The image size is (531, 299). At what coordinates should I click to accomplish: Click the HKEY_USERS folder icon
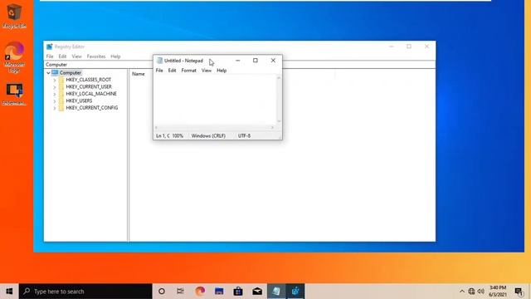pos(61,100)
